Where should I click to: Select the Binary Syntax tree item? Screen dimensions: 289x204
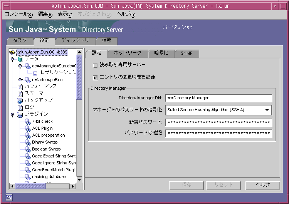(x=45, y=142)
